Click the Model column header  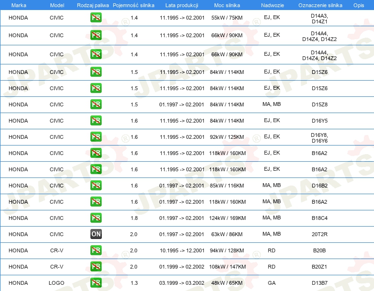[x=57, y=5]
